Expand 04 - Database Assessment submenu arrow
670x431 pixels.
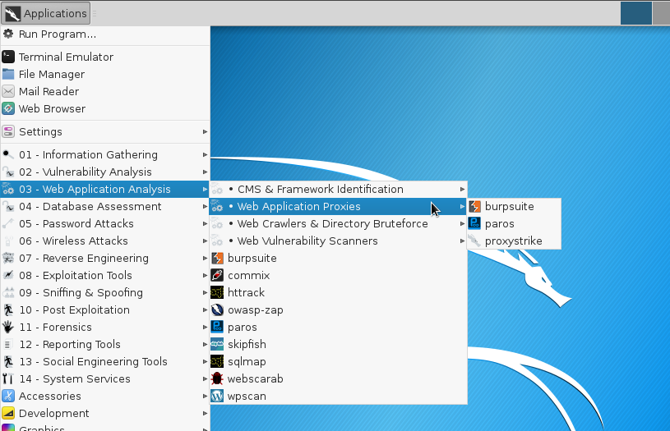pyautogui.click(x=205, y=207)
